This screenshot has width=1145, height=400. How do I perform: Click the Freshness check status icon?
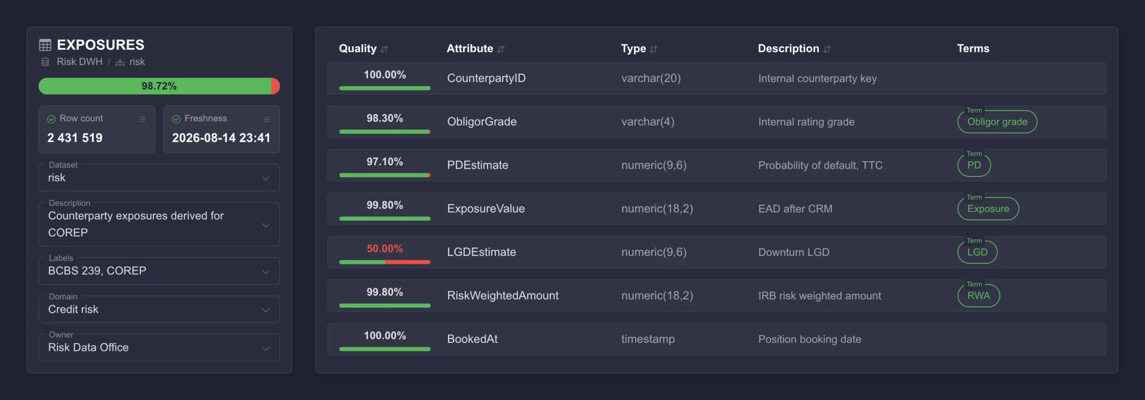176,119
